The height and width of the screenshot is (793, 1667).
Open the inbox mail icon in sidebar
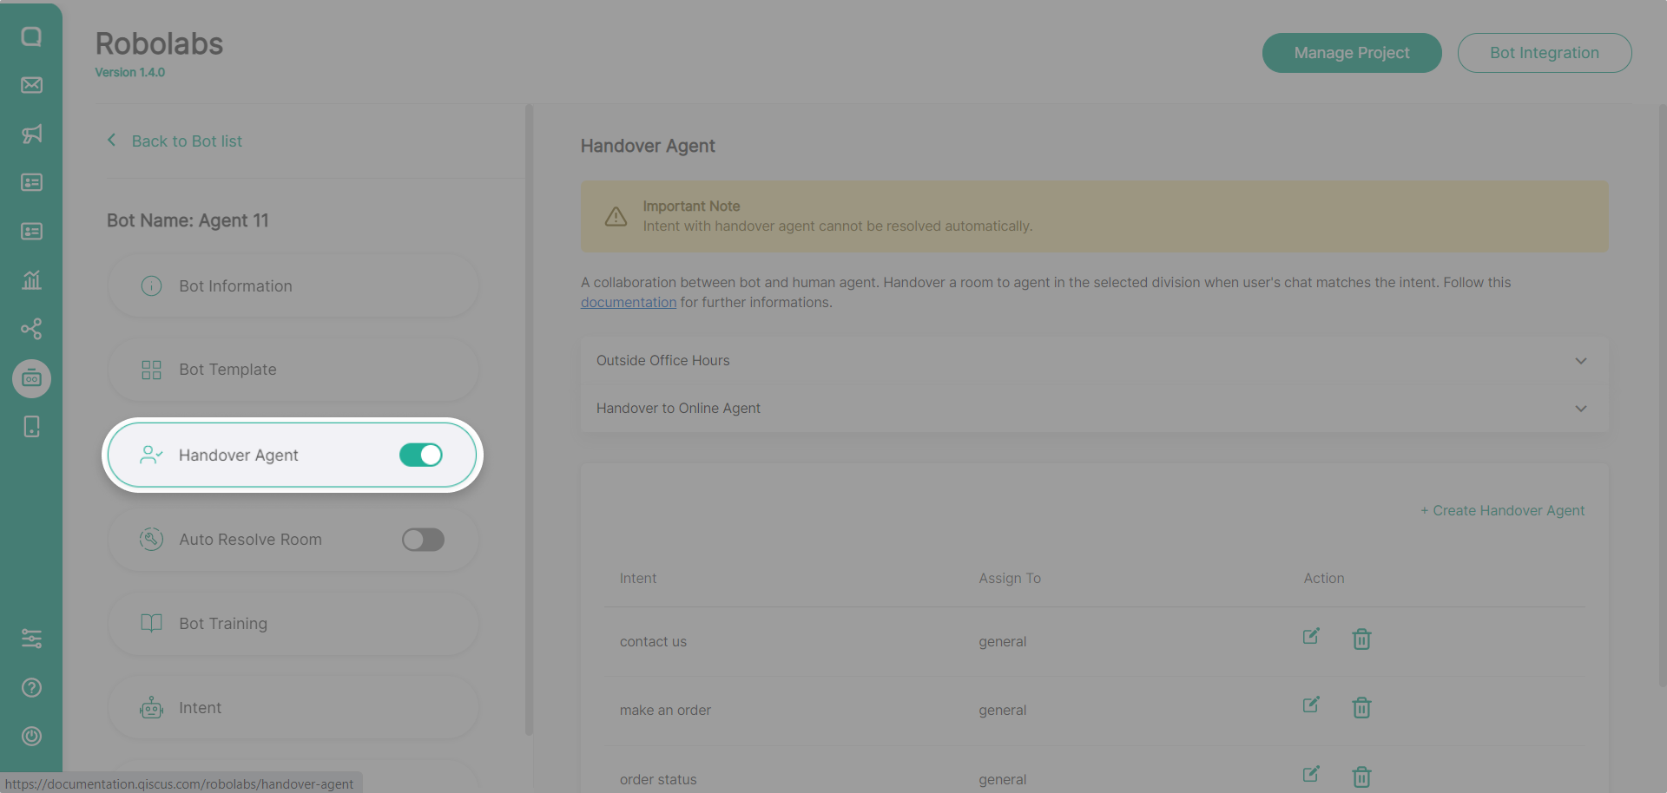tap(31, 85)
